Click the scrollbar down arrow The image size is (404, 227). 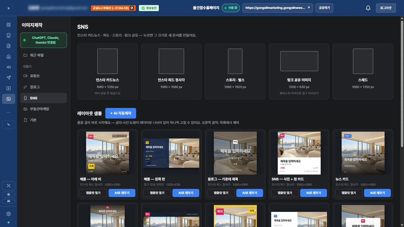pos(402,225)
